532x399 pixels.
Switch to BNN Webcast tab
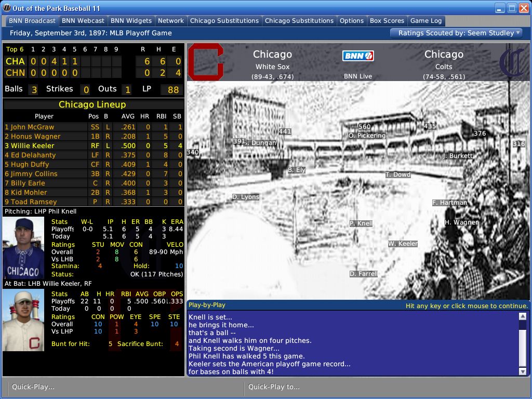click(83, 21)
